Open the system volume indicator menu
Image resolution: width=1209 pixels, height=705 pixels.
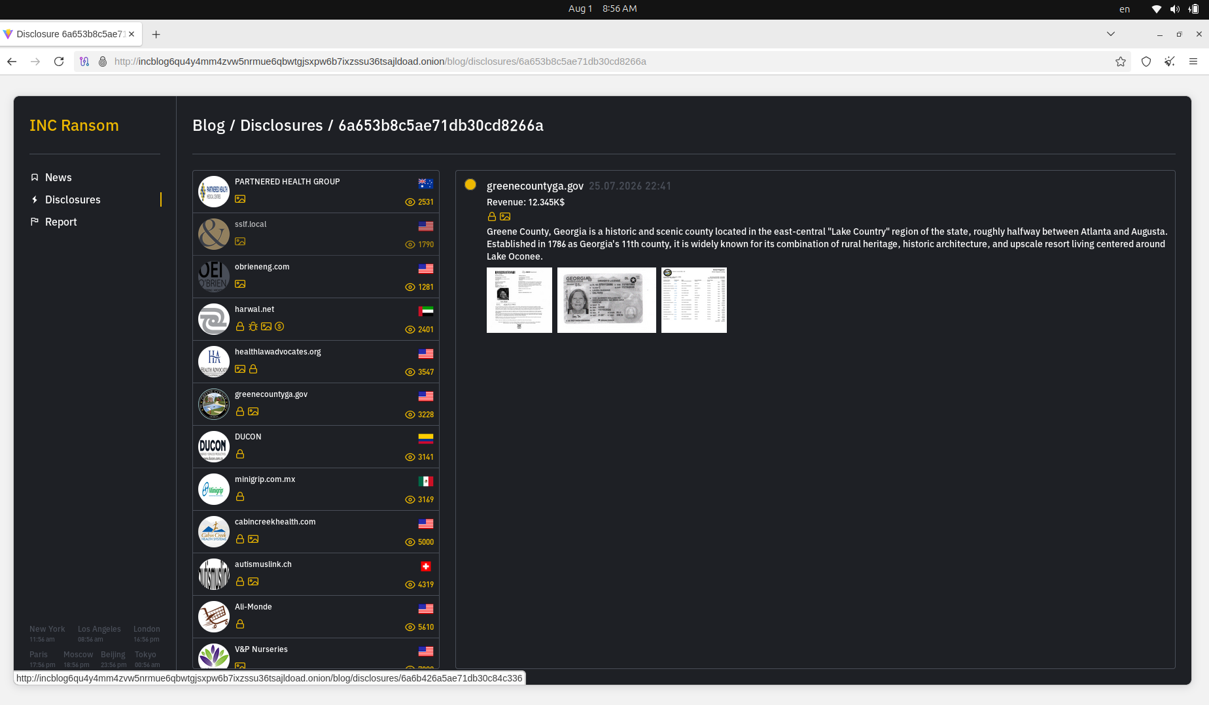(1175, 9)
